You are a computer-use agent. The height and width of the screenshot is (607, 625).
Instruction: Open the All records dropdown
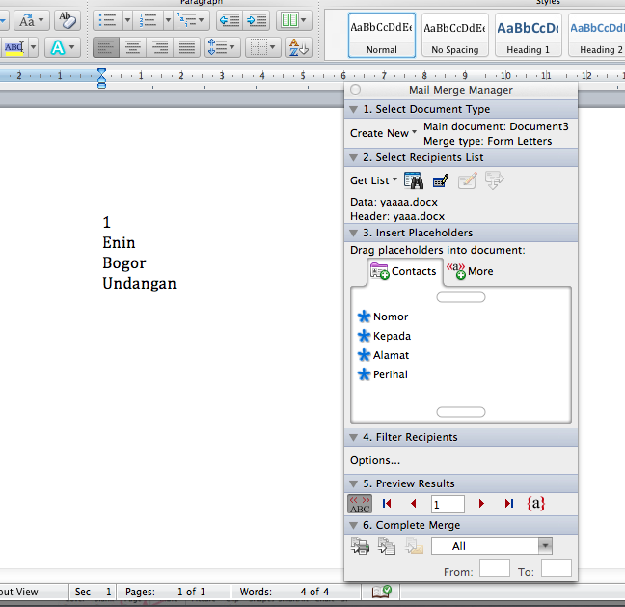[x=492, y=546]
